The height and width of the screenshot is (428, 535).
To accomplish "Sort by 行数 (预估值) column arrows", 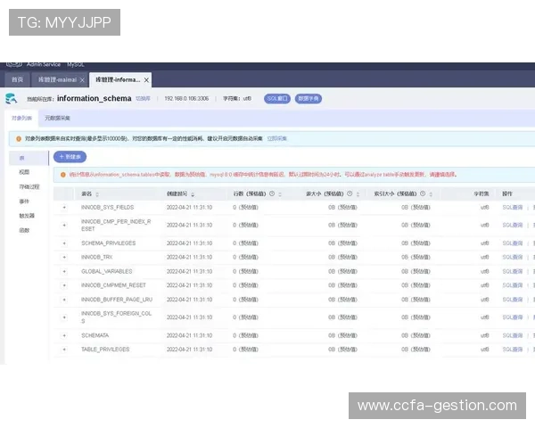I will pyautogui.click(x=280, y=194).
